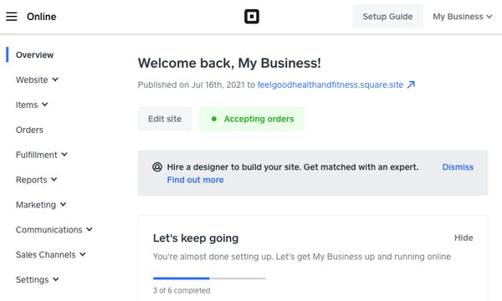Click the Square logo icon

click(x=252, y=17)
